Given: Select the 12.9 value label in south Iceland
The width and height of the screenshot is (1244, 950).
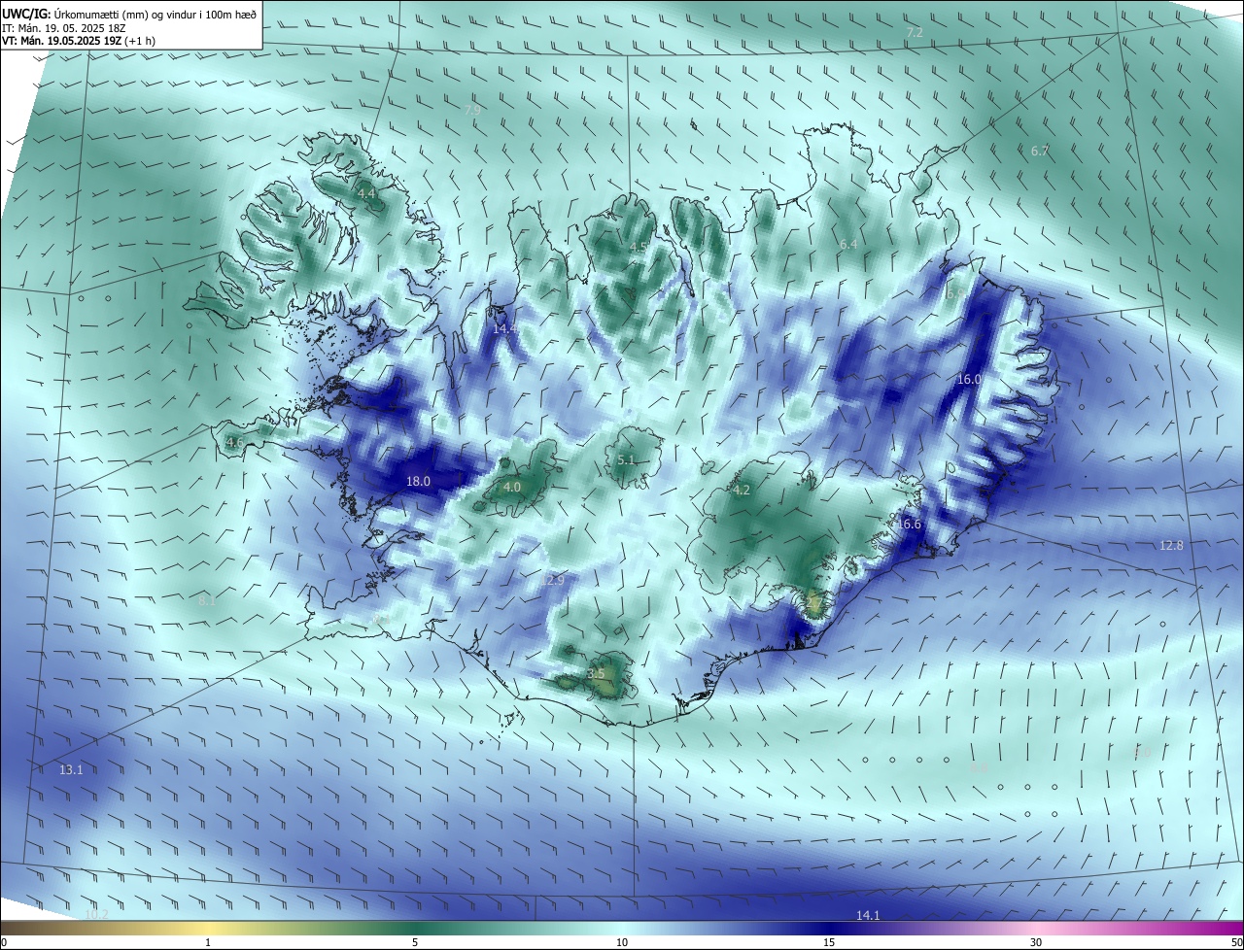Looking at the screenshot, I should (x=555, y=581).
